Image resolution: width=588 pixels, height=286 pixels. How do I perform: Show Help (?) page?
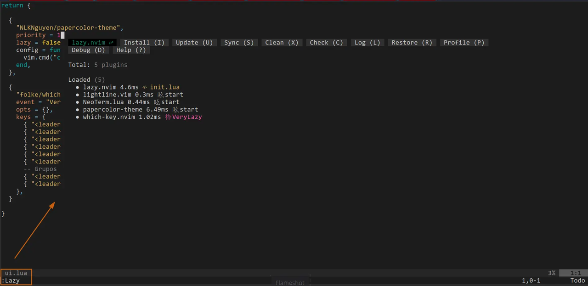click(131, 50)
